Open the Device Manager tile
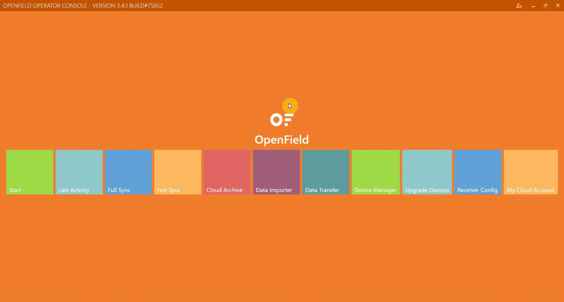The width and height of the screenshot is (564, 302). pyautogui.click(x=376, y=172)
